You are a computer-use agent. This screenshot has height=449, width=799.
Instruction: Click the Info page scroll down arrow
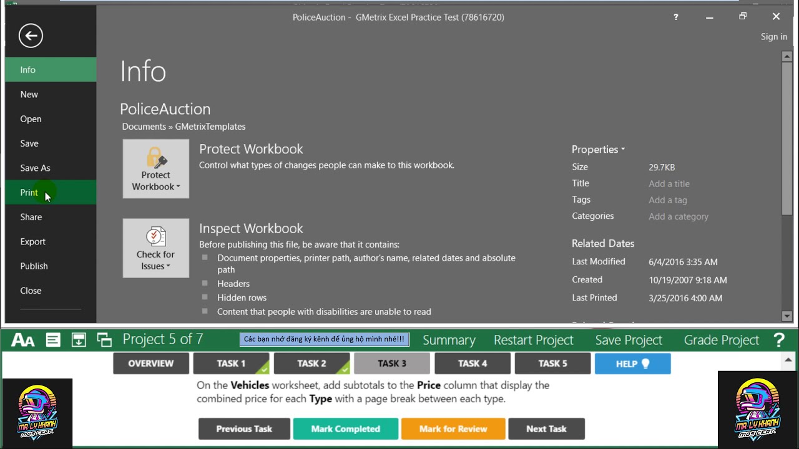pyautogui.click(x=787, y=316)
